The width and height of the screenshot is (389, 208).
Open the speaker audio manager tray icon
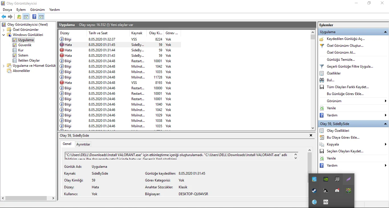click(x=326, y=191)
